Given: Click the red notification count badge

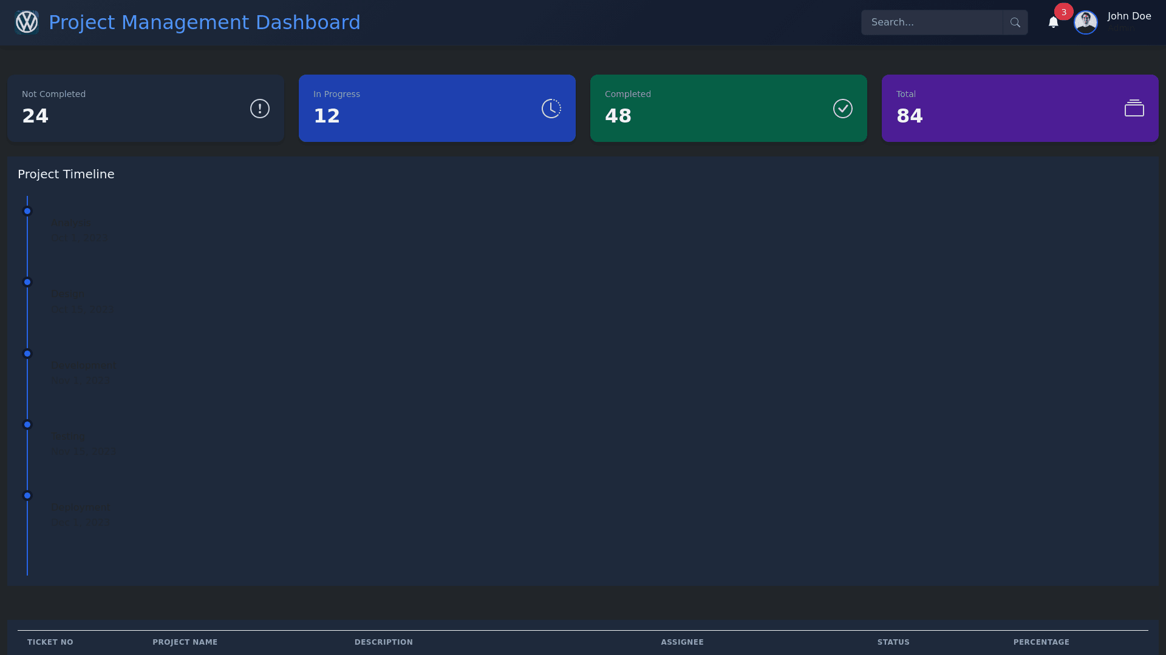Looking at the screenshot, I should click(x=1063, y=12).
